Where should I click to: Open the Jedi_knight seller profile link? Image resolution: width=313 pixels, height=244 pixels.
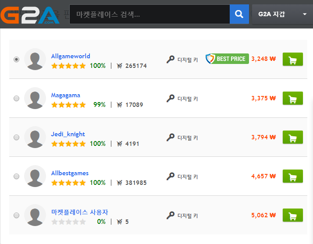68,134
